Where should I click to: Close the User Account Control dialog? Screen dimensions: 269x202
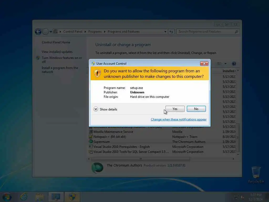pos(204,64)
